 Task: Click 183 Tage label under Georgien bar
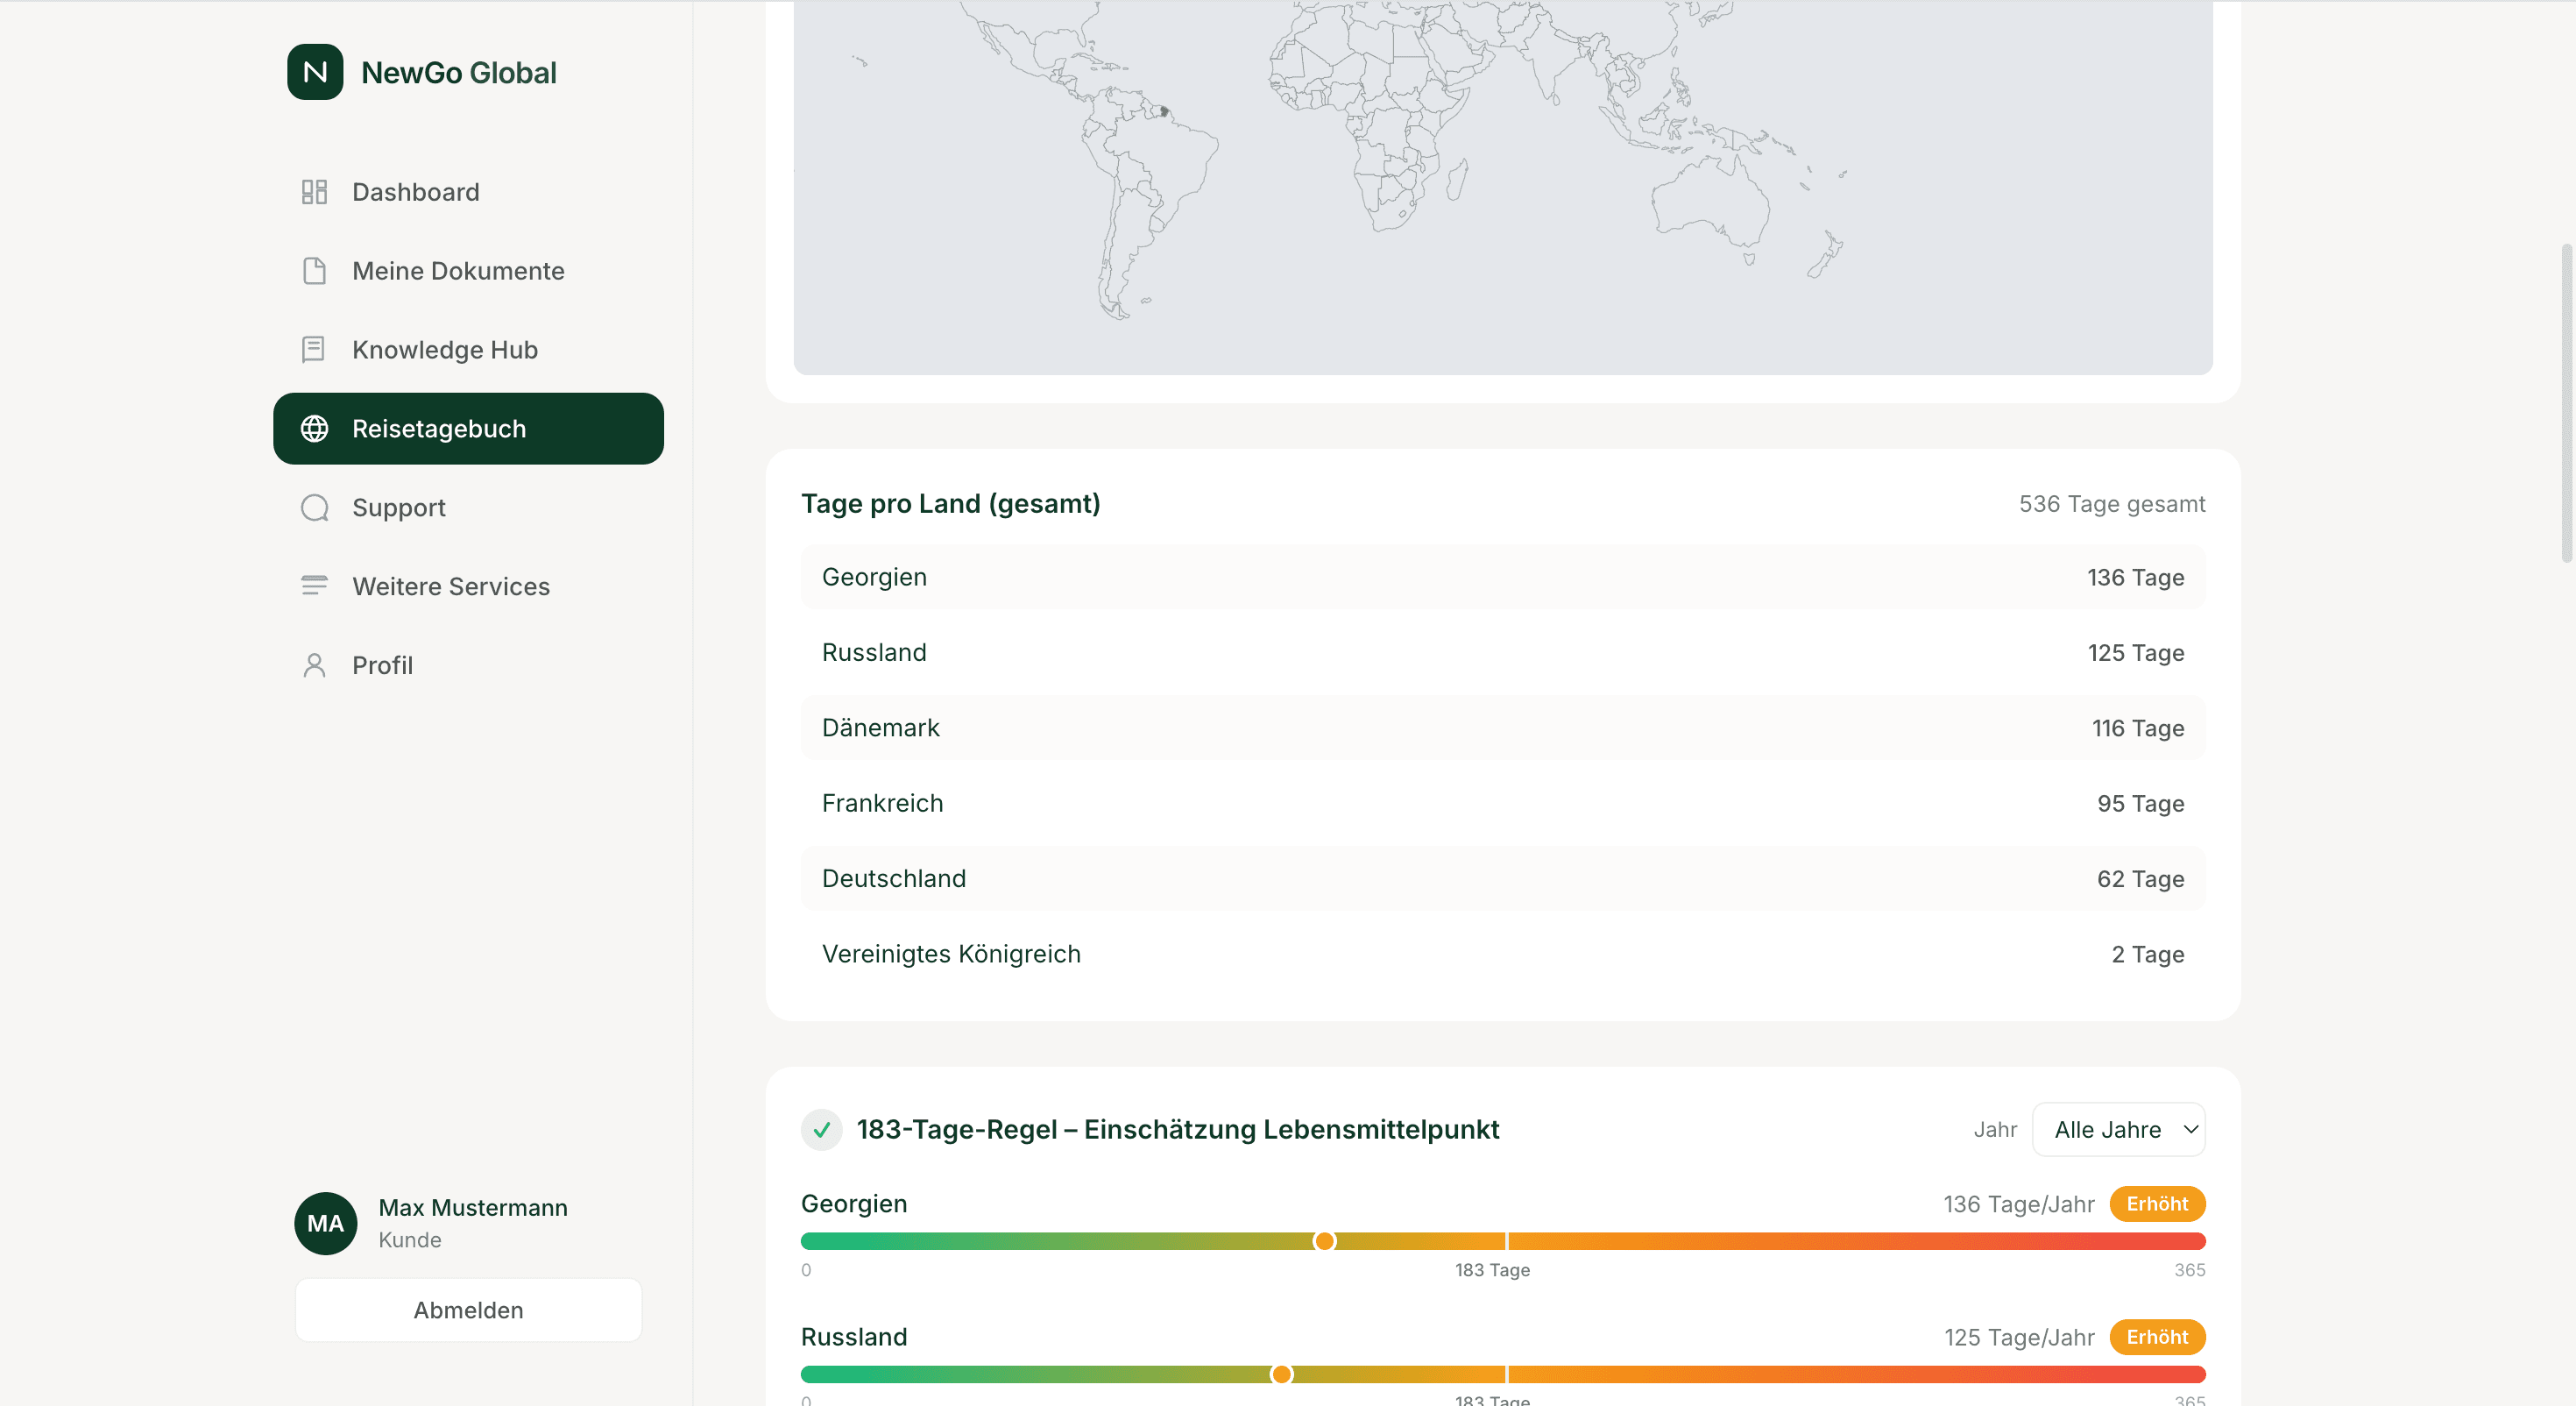pos(1492,1270)
